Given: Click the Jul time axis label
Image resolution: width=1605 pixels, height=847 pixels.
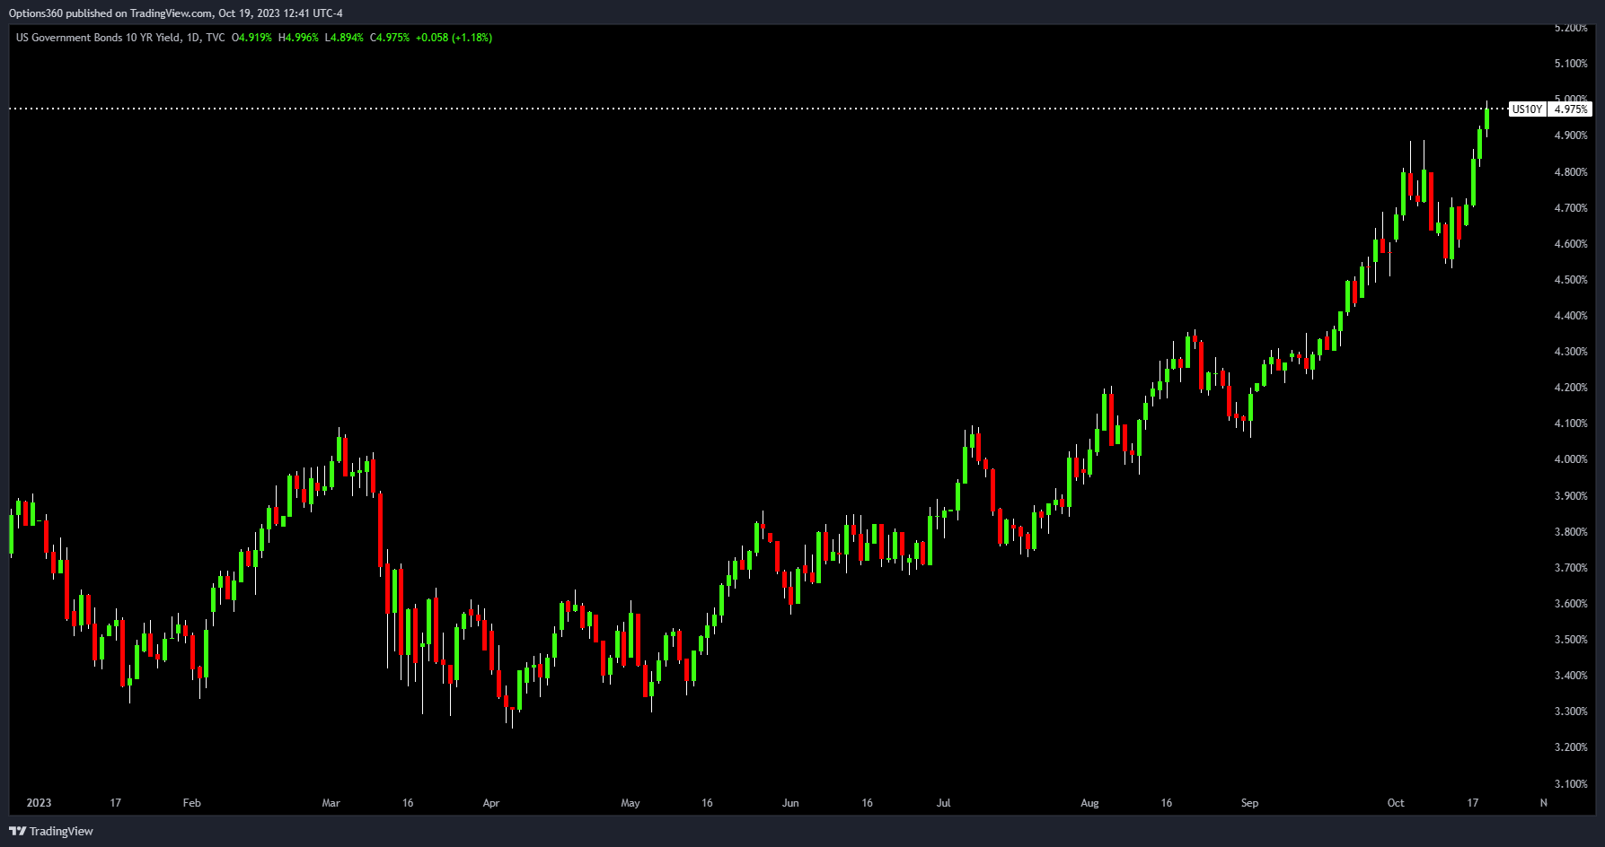Looking at the screenshot, I should pyautogui.click(x=943, y=803).
